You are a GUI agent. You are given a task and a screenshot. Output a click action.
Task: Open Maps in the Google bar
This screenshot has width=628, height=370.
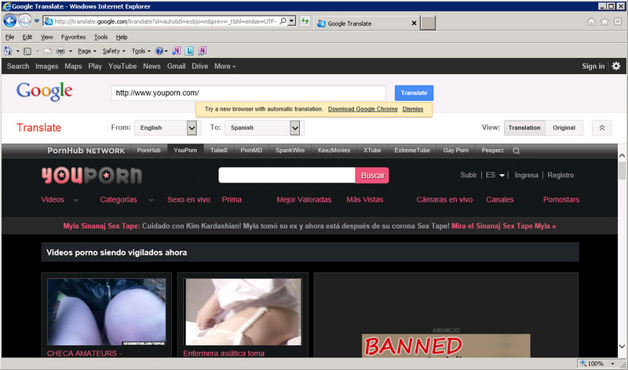[73, 66]
